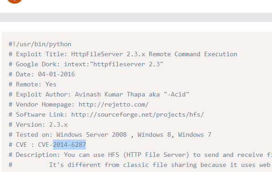Click the highlighted 2014-6287 CVE number
The width and height of the screenshot is (272, 172).
click(x=69, y=145)
